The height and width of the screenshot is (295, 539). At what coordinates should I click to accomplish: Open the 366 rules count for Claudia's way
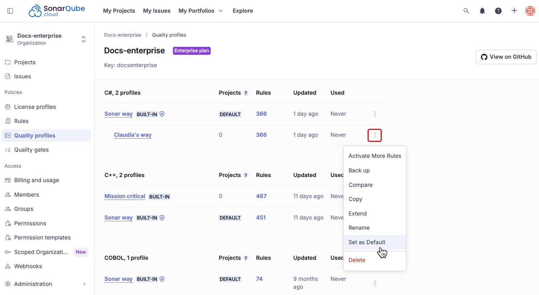[x=262, y=135]
